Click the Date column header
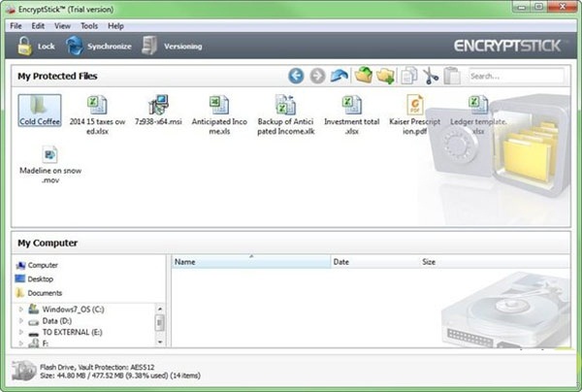This screenshot has width=582, height=392. (372, 262)
